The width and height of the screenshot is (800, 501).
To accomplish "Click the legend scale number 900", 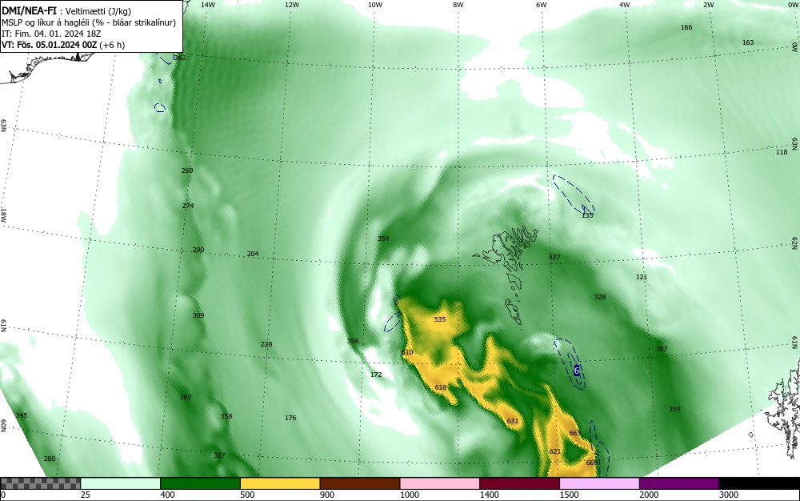I will (x=327, y=495).
